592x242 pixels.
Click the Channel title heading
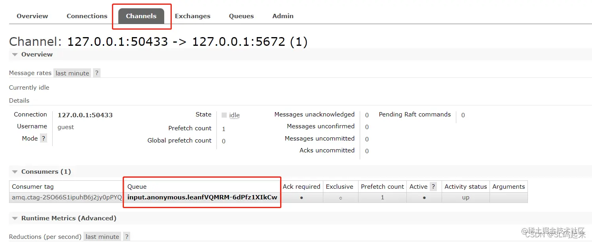tap(158, 41)
